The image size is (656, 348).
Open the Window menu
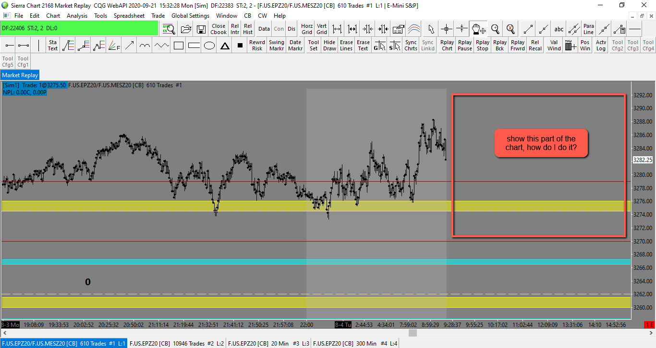click(x=227, y=16)
